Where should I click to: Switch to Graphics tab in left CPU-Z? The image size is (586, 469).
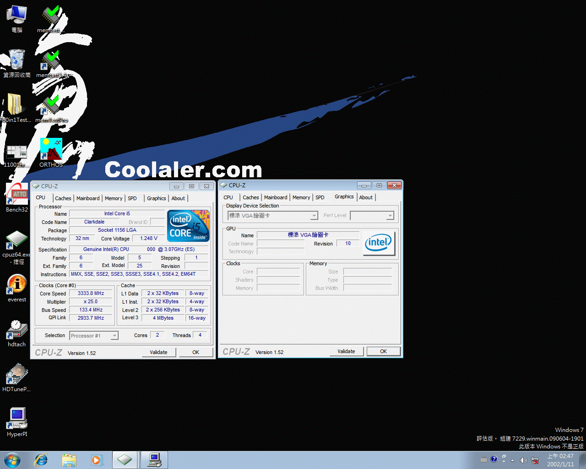(x=157, y=198)
